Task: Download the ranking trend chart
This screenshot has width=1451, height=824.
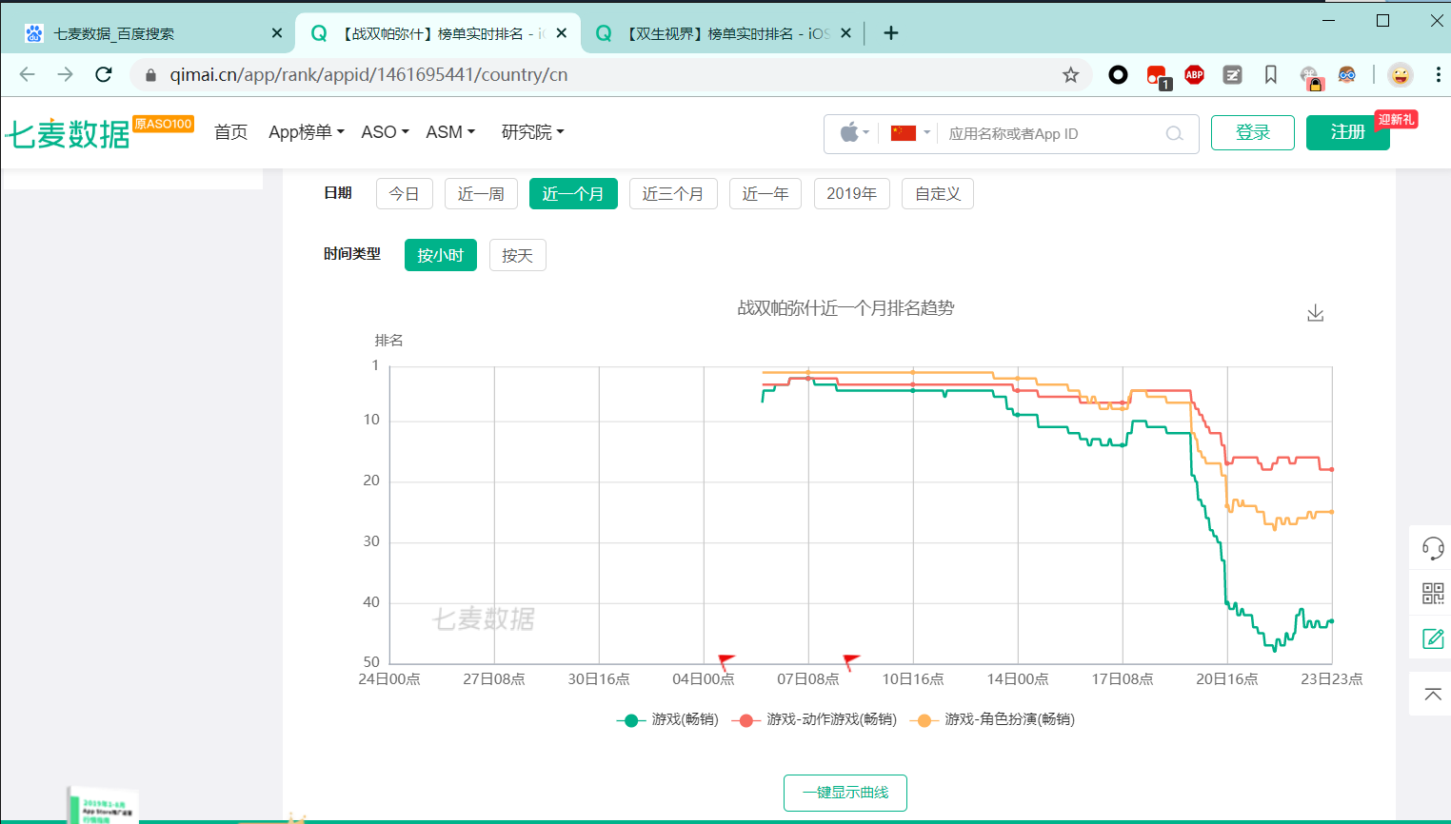Action: (x=1315, y=313)
